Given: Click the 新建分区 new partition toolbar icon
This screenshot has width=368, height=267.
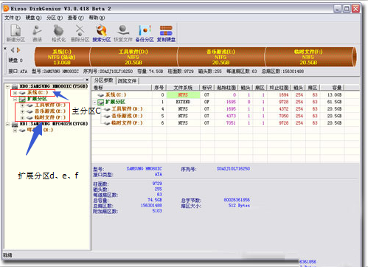Looking at the screenshot, I should pos(15,34).
